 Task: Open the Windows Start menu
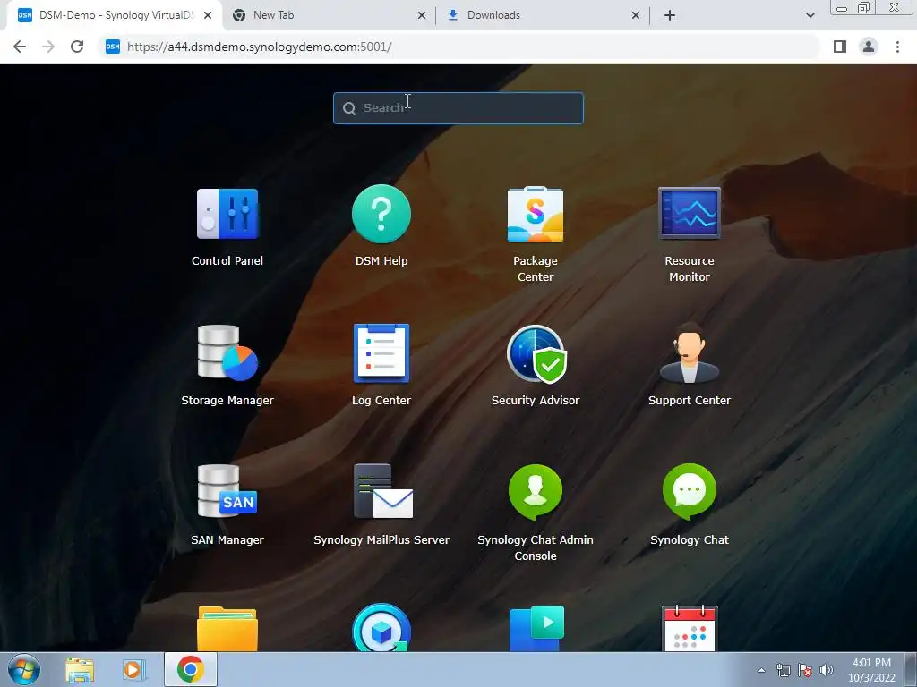click(24, 669)
